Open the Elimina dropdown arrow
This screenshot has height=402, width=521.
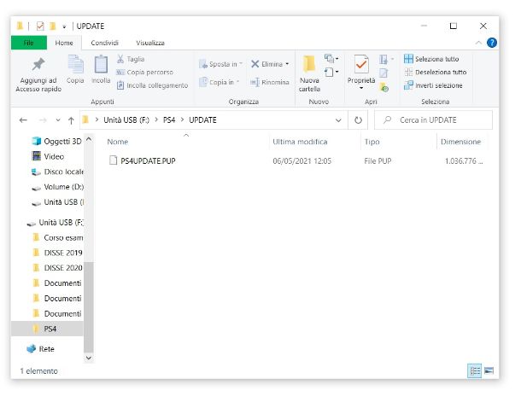click(287, 64)
